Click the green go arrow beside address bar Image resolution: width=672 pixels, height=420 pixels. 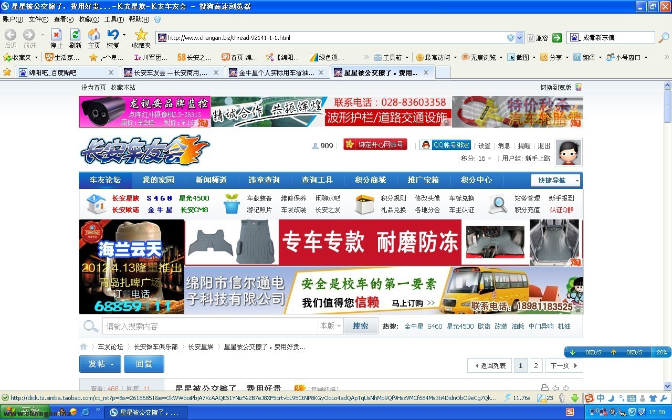[557, 38]
